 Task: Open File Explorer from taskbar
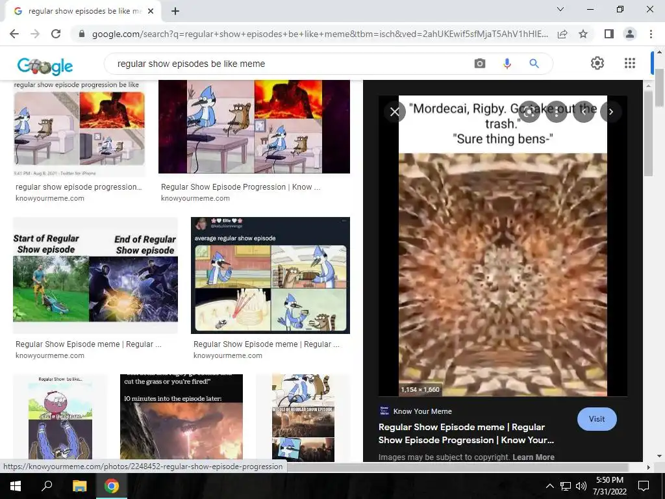pos(79,486)
